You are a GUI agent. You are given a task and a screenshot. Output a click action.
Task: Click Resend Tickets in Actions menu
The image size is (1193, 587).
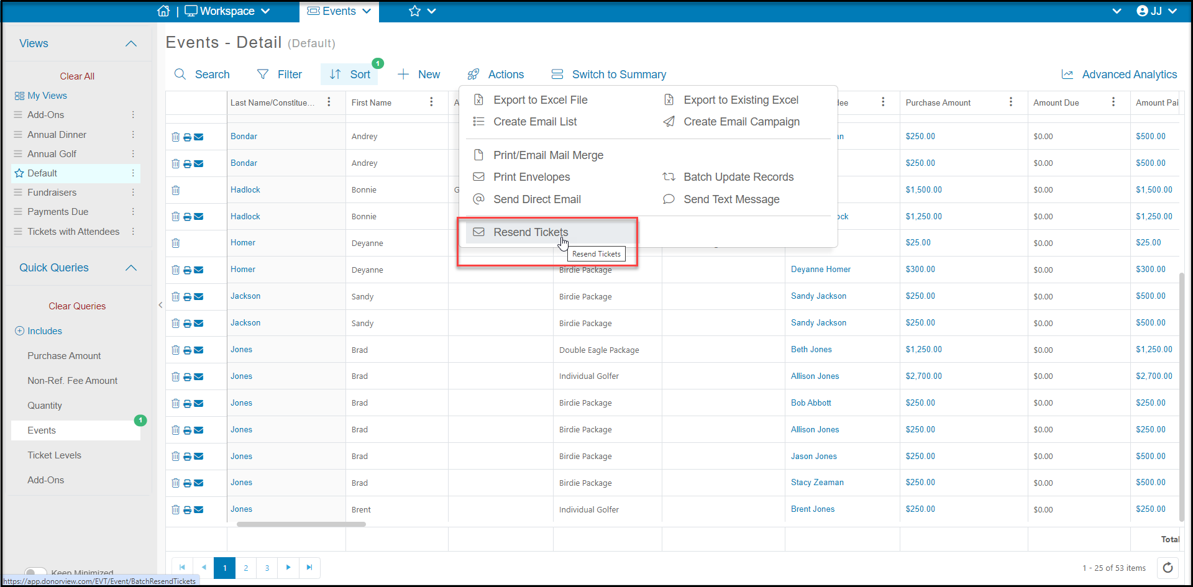pos(549,232)
